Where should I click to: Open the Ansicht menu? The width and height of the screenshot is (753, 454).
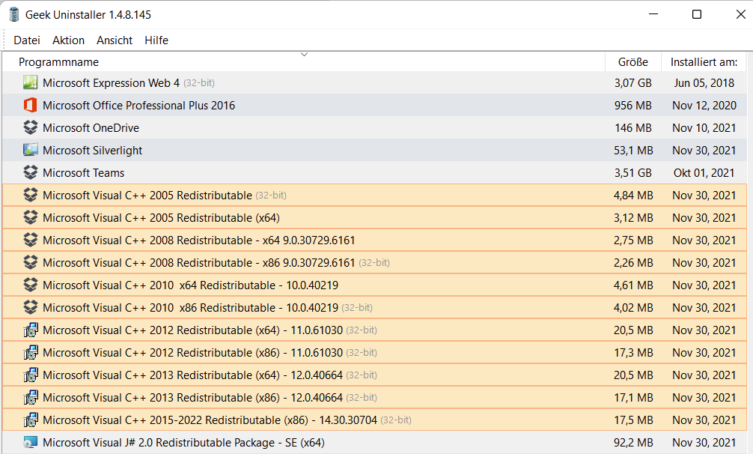[115, 40]
